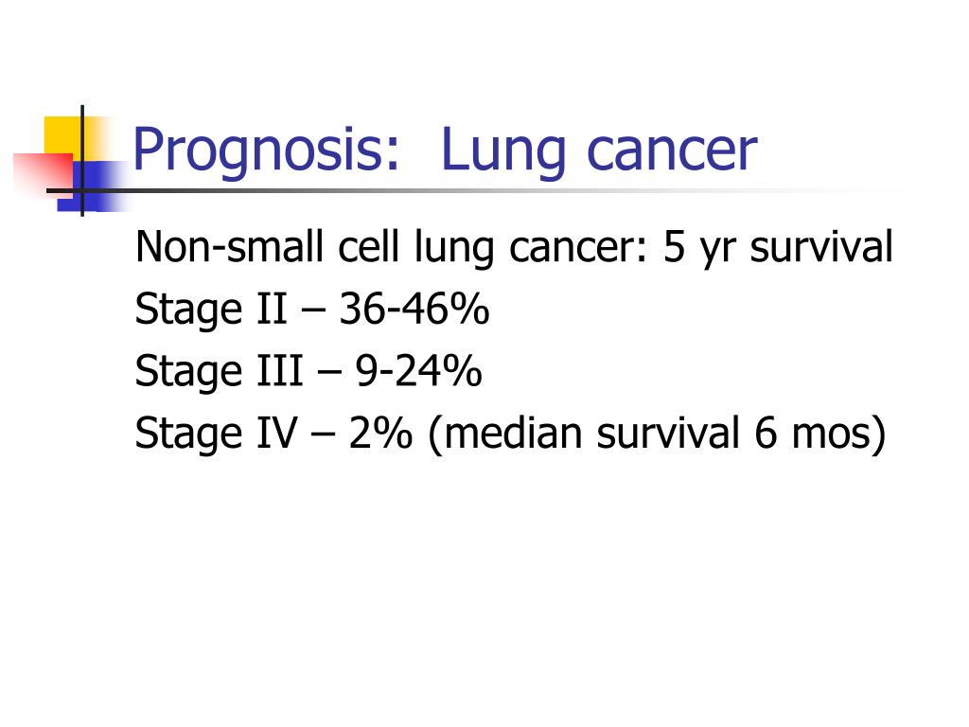
Task: Click the 'Stage III' label
Action: tap(219, 370)
